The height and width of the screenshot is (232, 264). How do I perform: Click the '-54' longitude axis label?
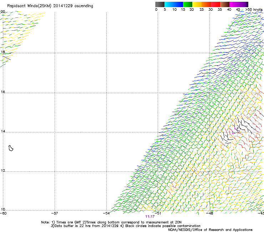106,213
